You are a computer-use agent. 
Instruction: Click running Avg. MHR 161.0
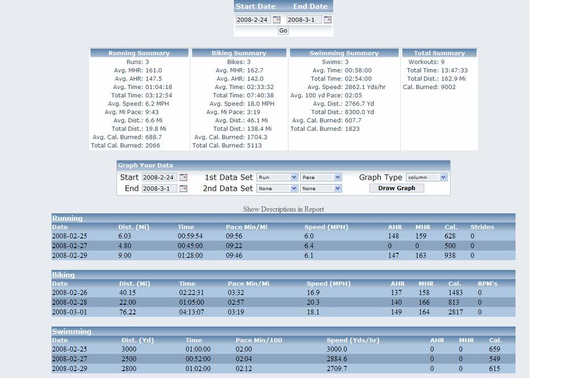coord(153,70)
